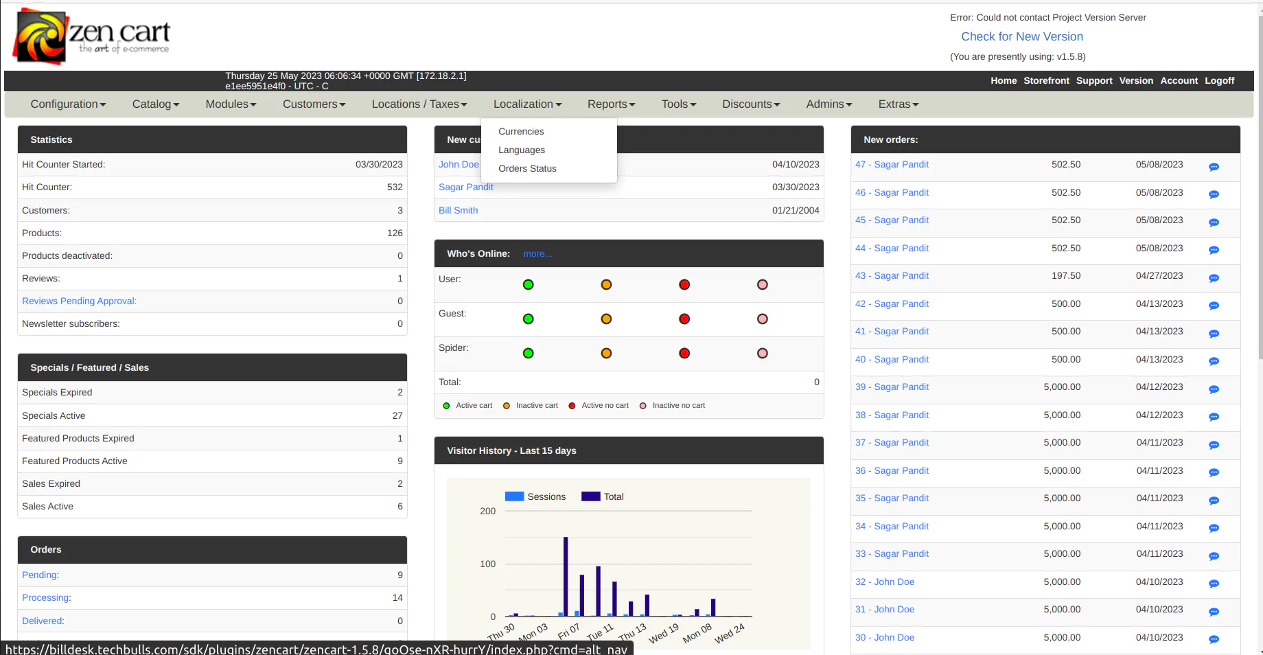This screenshot has width=1263, height=655.
Task: Collapse the Localization menu
Action: 527,104
